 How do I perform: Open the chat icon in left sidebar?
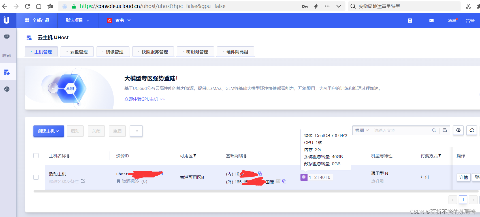coord(7,37)
